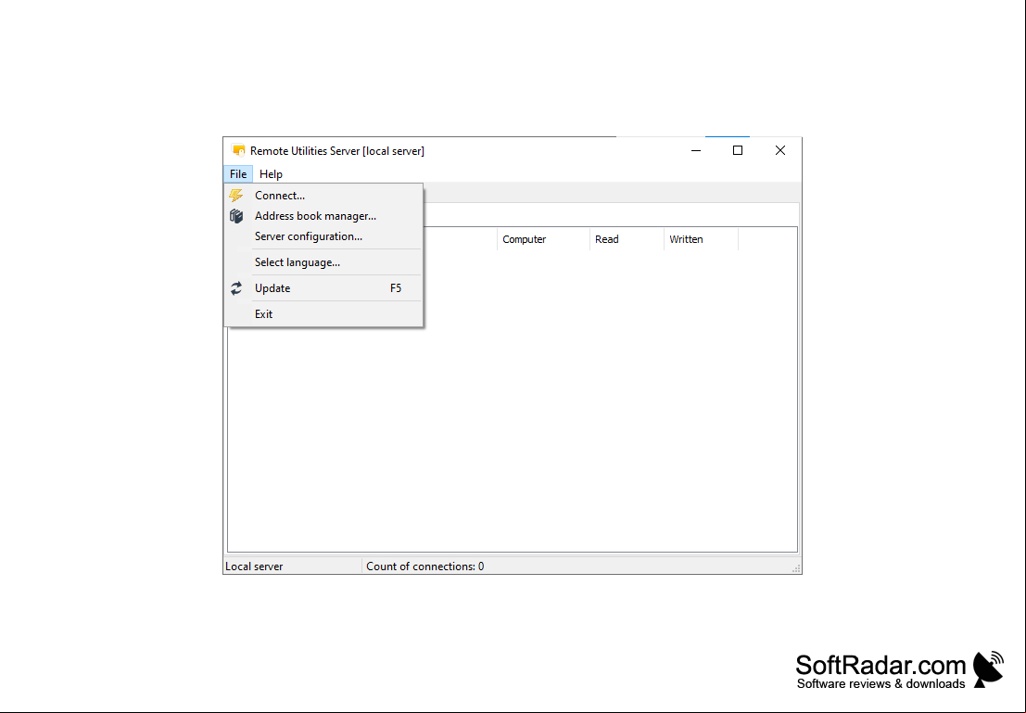Click Update in the File menu

pyautogui.click(x=323, y=288)
